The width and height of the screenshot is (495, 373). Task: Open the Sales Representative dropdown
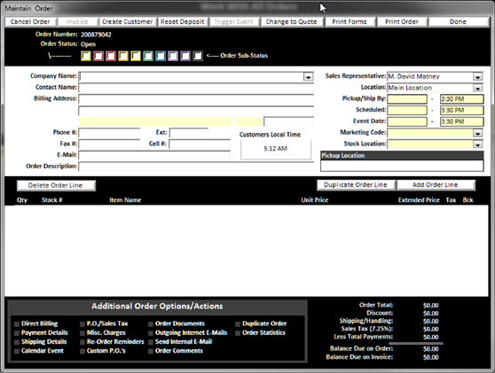coord(477,76)
